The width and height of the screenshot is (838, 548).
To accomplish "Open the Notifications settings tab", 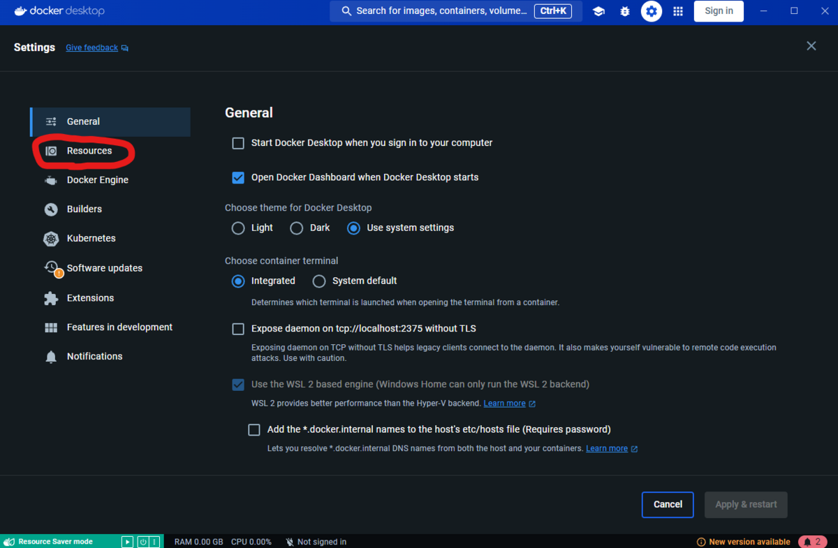I will (x=110, y=357).
